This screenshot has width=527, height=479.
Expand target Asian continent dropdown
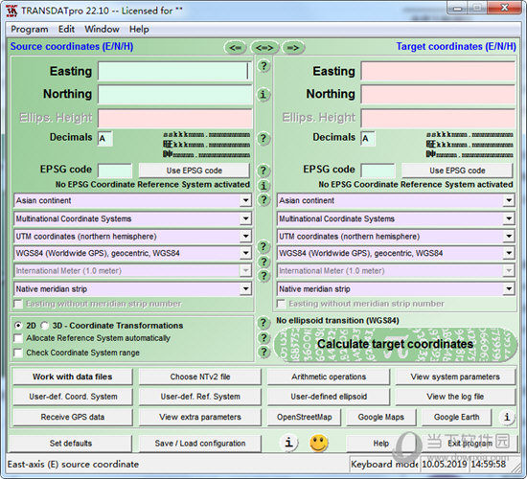coord(509,200)
